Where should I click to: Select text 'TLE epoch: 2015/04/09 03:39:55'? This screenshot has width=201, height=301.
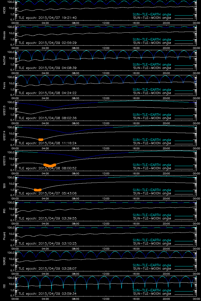47,218
